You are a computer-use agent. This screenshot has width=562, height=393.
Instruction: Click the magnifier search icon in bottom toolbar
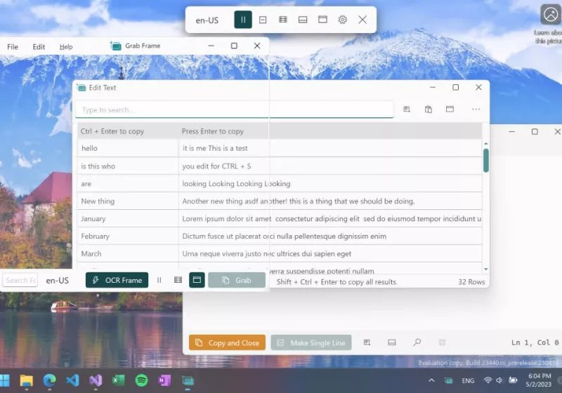417,342
